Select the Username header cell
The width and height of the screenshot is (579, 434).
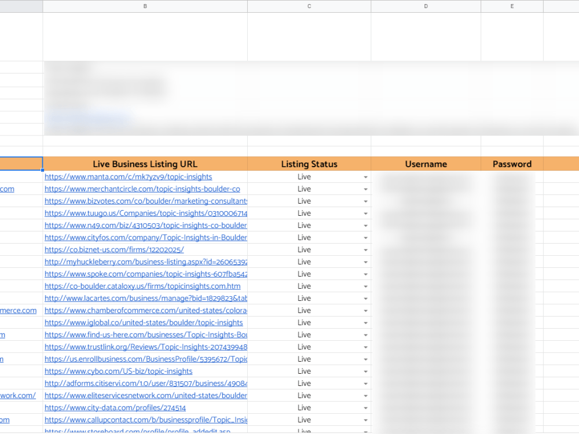tap(426, 164)
